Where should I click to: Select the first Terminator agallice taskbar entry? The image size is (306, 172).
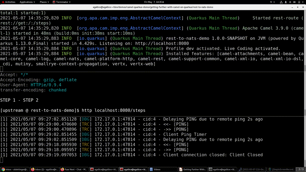point(104,169)
